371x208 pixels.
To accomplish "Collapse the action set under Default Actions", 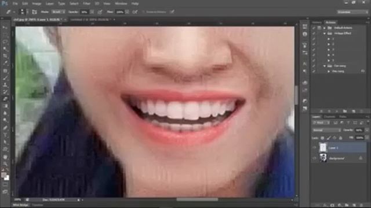I will 325,34.
